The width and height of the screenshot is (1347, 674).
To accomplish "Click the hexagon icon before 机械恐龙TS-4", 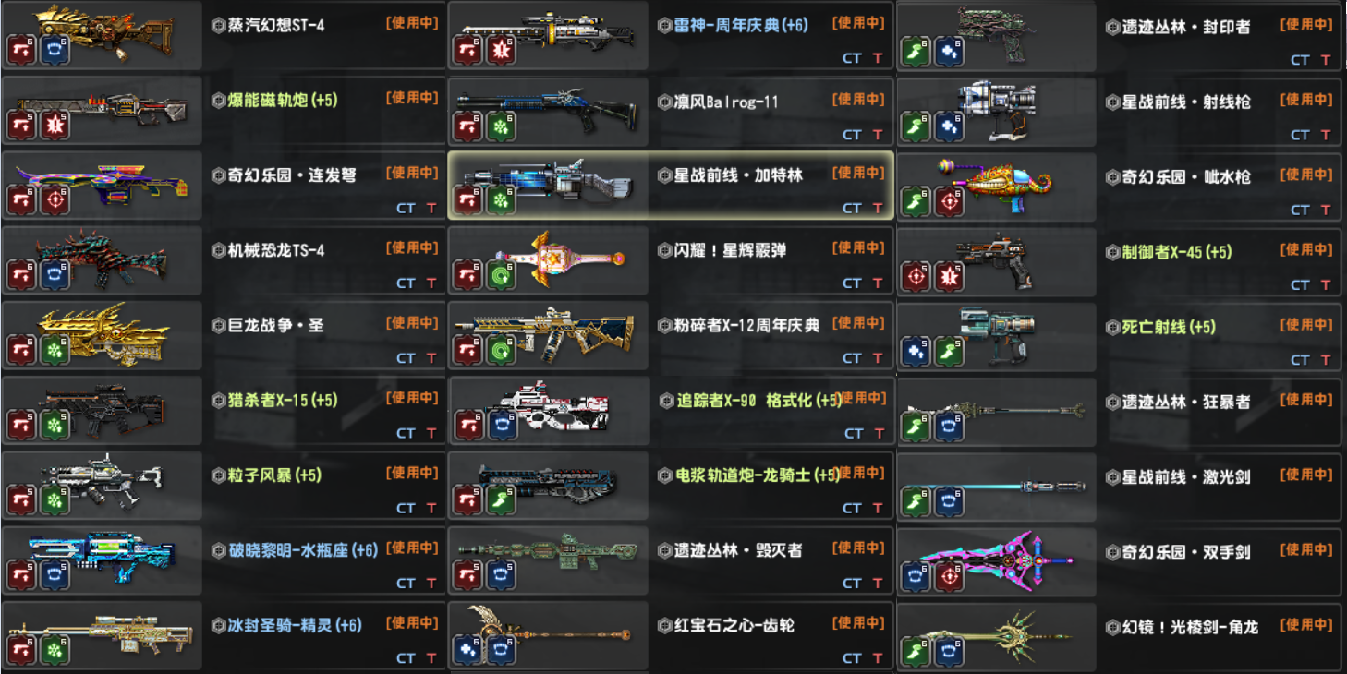I will (x=218, y=250).
